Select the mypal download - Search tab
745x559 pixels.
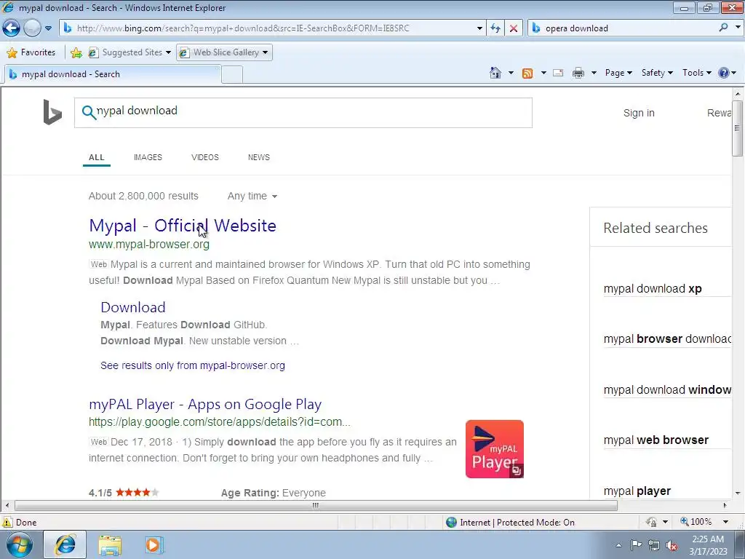pyautogui.click(x=113, y=74)
